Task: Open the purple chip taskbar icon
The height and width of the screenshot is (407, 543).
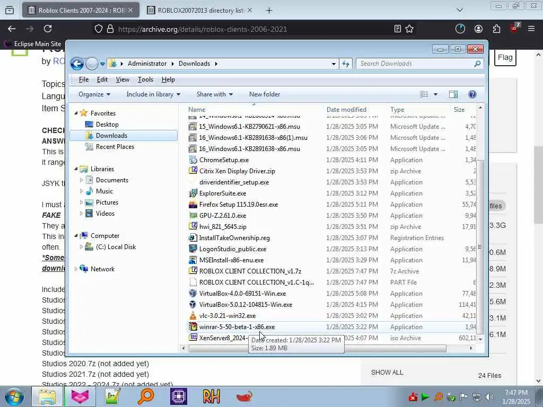Action: (179, 396)
